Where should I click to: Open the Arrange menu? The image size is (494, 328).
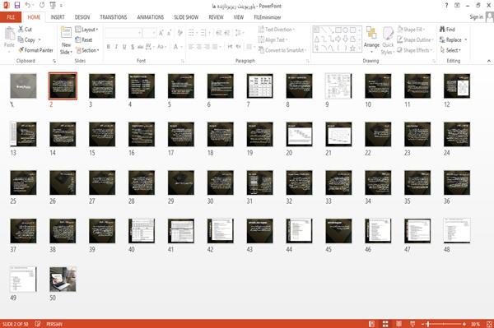(371, 40)
